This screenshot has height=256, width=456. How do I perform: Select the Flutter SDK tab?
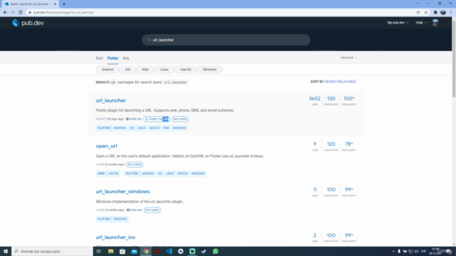point(113,58)
